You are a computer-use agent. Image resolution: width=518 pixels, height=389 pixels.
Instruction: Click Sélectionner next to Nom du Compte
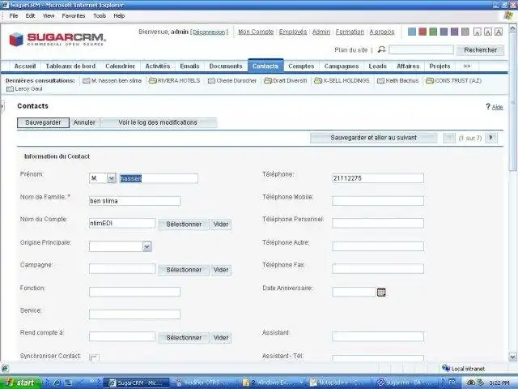coord(184,224)
